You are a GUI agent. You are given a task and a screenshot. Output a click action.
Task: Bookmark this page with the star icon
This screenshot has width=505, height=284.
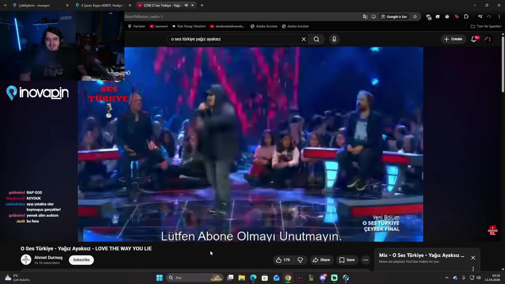415,17
